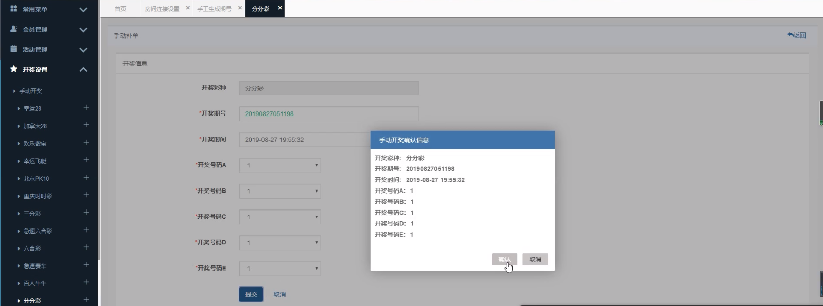This screenshot has height=306, width=823.
Task: Click the 返回 link
Action: 796,35
